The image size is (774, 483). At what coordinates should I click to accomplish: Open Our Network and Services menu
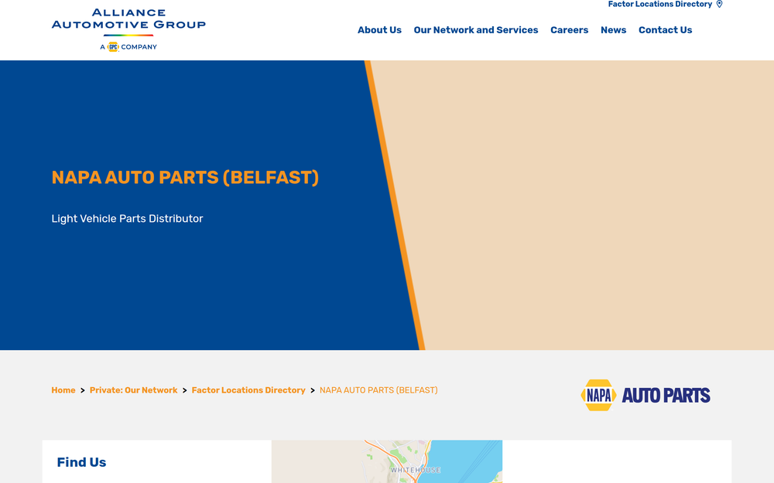coord(476,30)
